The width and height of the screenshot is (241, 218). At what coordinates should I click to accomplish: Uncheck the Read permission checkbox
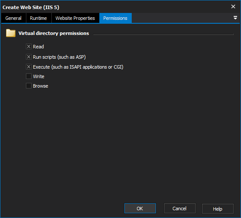29,47
